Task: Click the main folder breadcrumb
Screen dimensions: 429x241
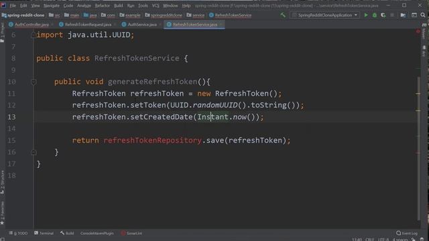Action: (x=72, y=15)
